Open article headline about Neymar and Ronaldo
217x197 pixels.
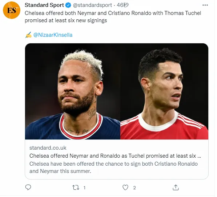[x=115, y=156]
